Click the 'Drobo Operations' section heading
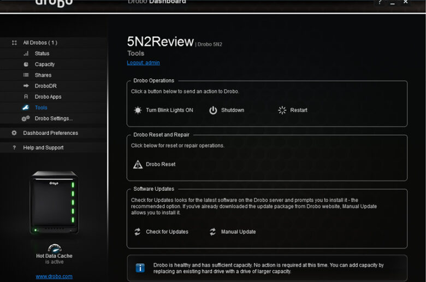This screenshot has height=282, width=426. tap(154, 80)
